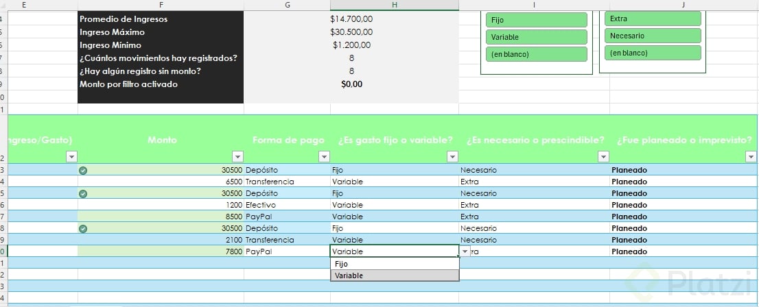The image size is (759, 307).
Task: Select column H header
Action: [x=395, y=5]
